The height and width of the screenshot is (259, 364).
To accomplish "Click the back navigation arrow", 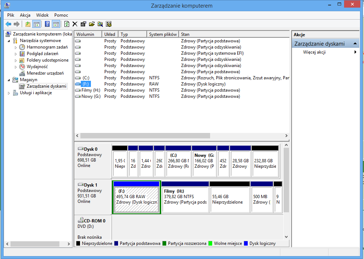I will (8, 24).
